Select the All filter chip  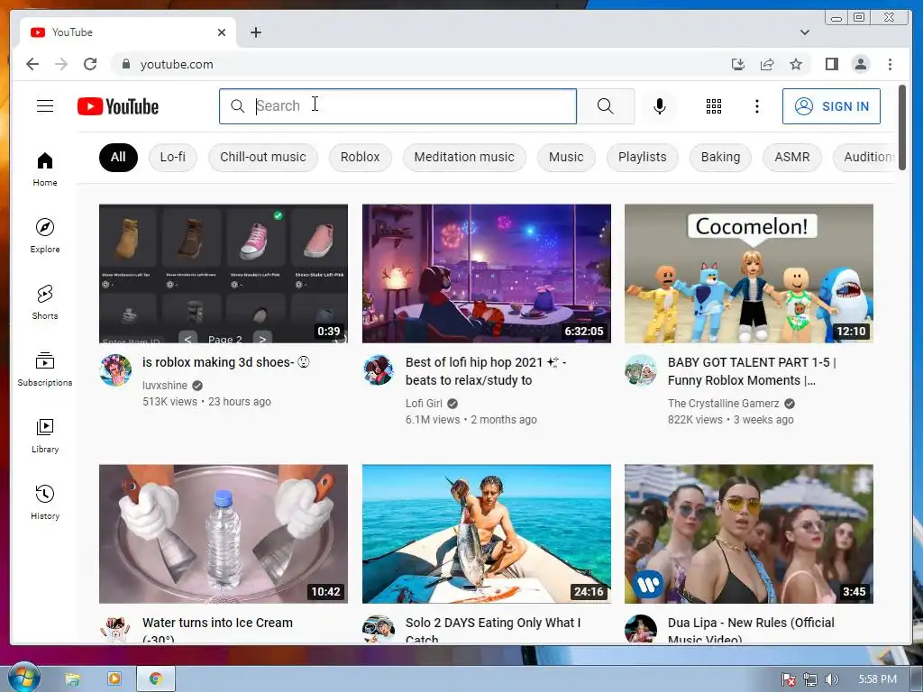(118, 157)
